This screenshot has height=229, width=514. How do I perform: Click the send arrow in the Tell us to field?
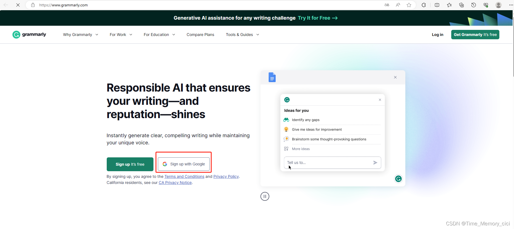(x=375, y=163)
